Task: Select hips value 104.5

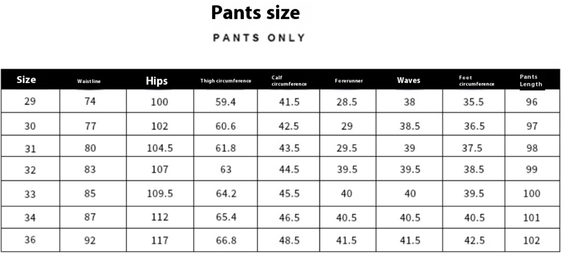Action: [x=160, y=148]
